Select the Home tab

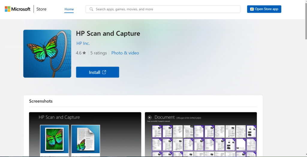click(69, 9)
